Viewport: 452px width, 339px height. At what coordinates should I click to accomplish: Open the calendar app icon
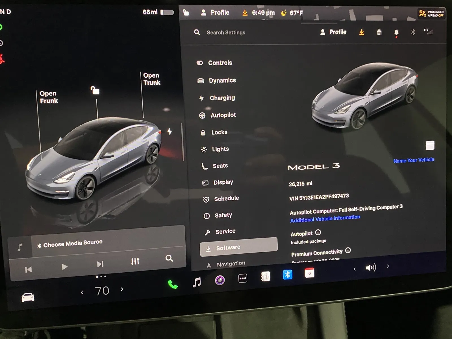pos(309,273)
